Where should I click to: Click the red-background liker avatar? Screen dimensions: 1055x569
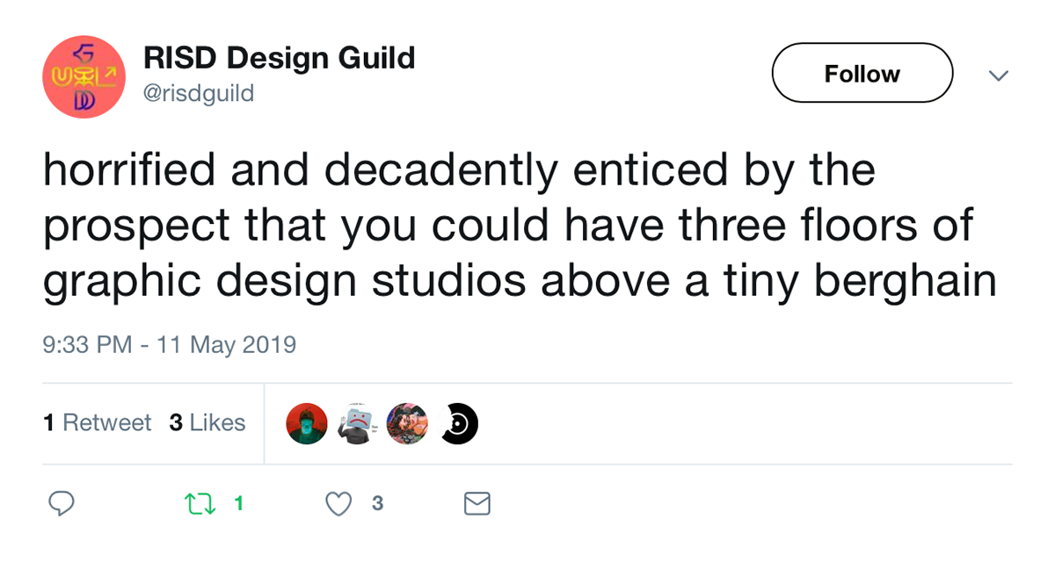(307, 423)
